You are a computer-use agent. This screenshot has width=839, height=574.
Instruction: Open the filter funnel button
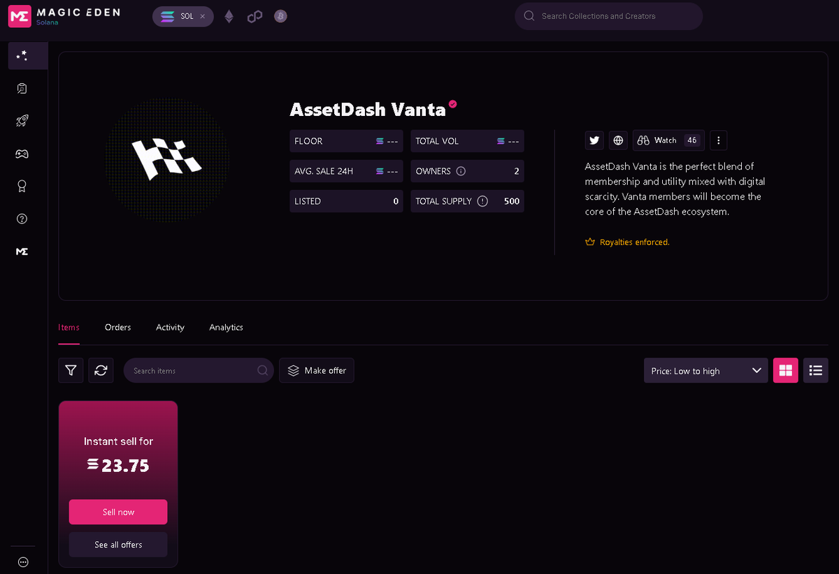71,370
